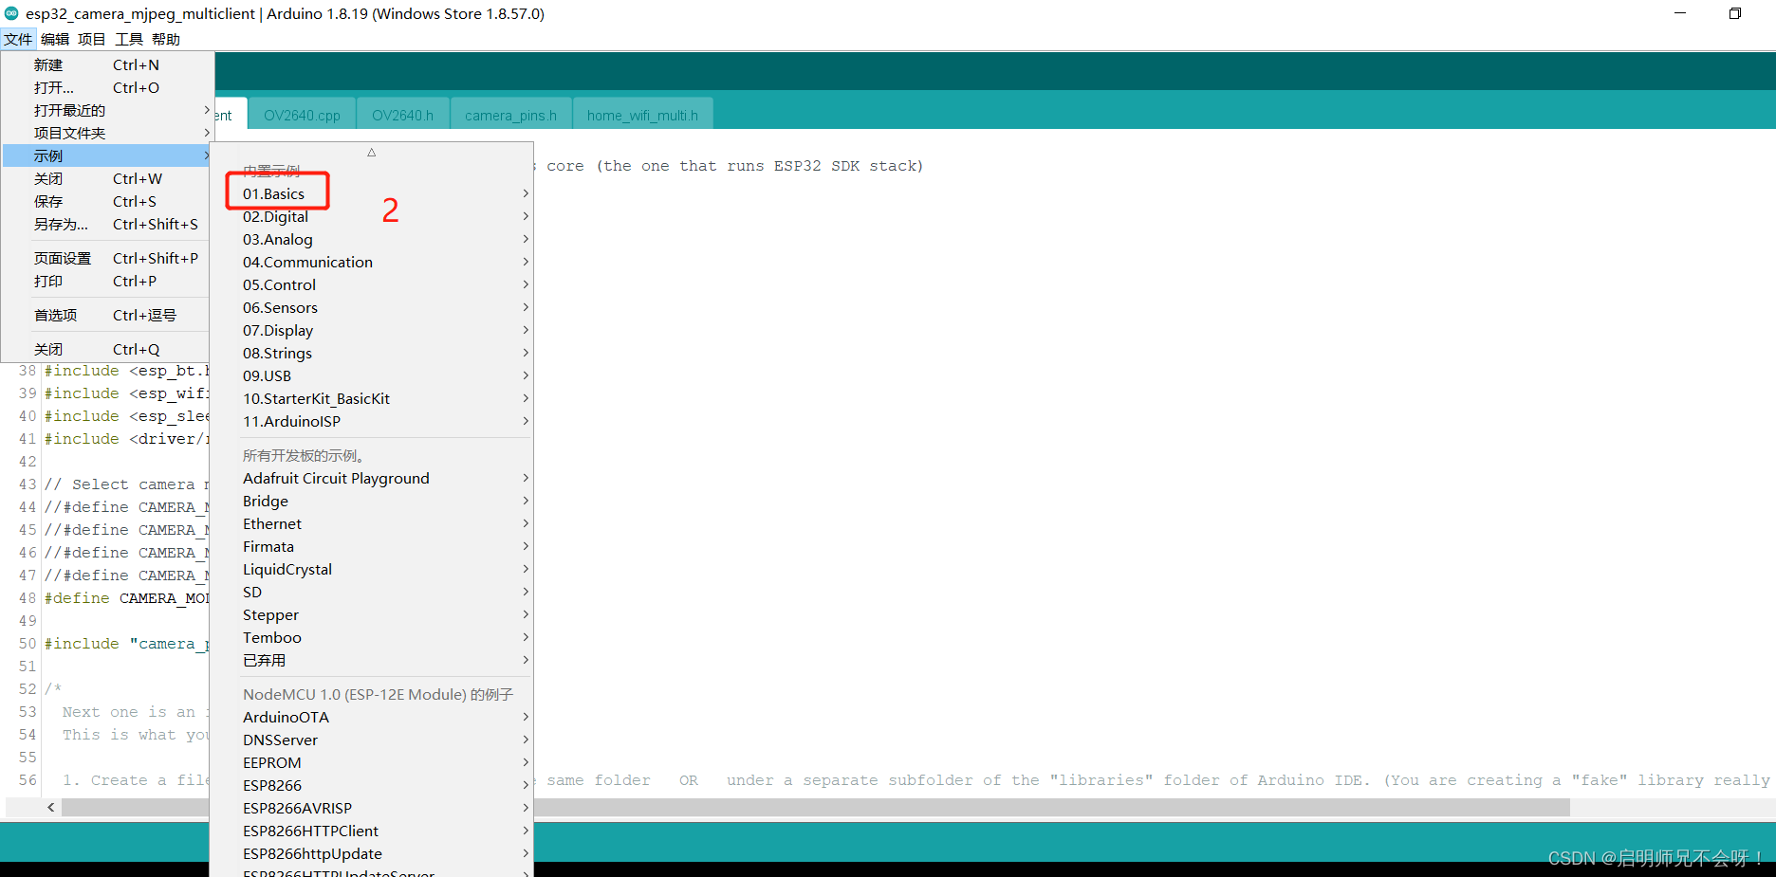The image size is (1776, 877).
Task: Expand the 打开最近的 submenu
Action: pyautogui.click(x=68, y=109)
